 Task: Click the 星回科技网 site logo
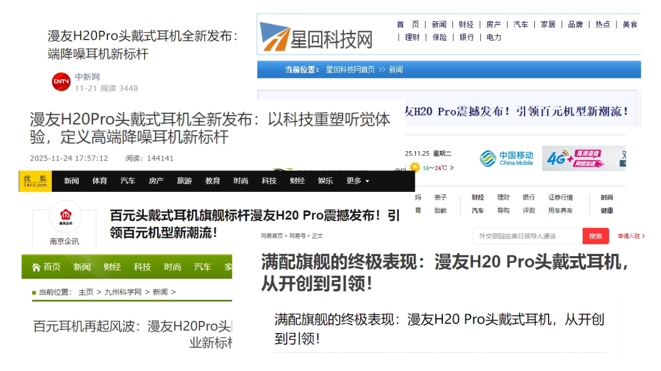(x=316, y=37)
